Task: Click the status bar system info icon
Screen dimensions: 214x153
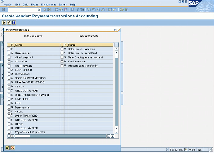Action: coord(186,149)
